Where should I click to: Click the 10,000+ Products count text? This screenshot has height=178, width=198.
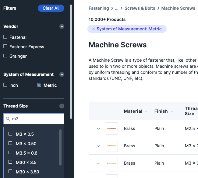(107, 19)
